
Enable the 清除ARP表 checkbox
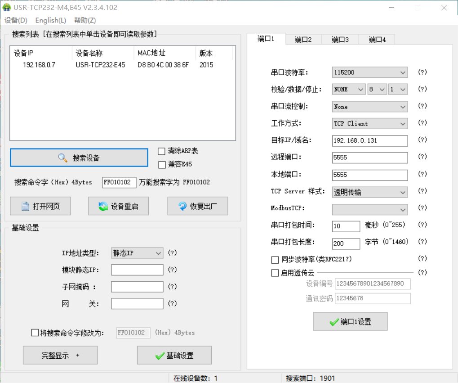pyautogui.click(x=161, y=151)
